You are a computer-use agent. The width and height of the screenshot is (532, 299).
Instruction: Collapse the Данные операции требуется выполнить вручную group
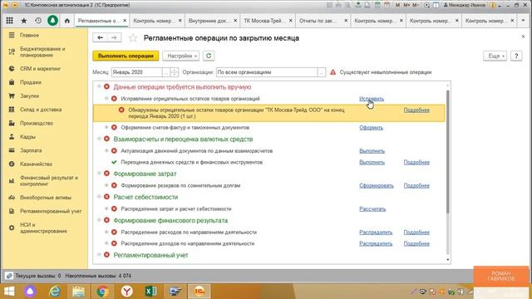tap(99, 86)
